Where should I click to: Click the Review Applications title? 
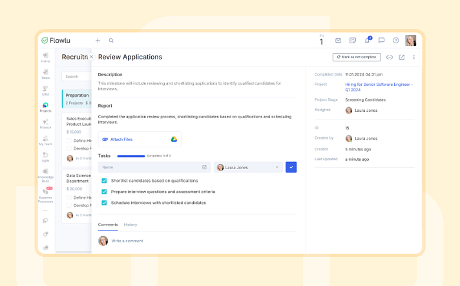point(130,57)
